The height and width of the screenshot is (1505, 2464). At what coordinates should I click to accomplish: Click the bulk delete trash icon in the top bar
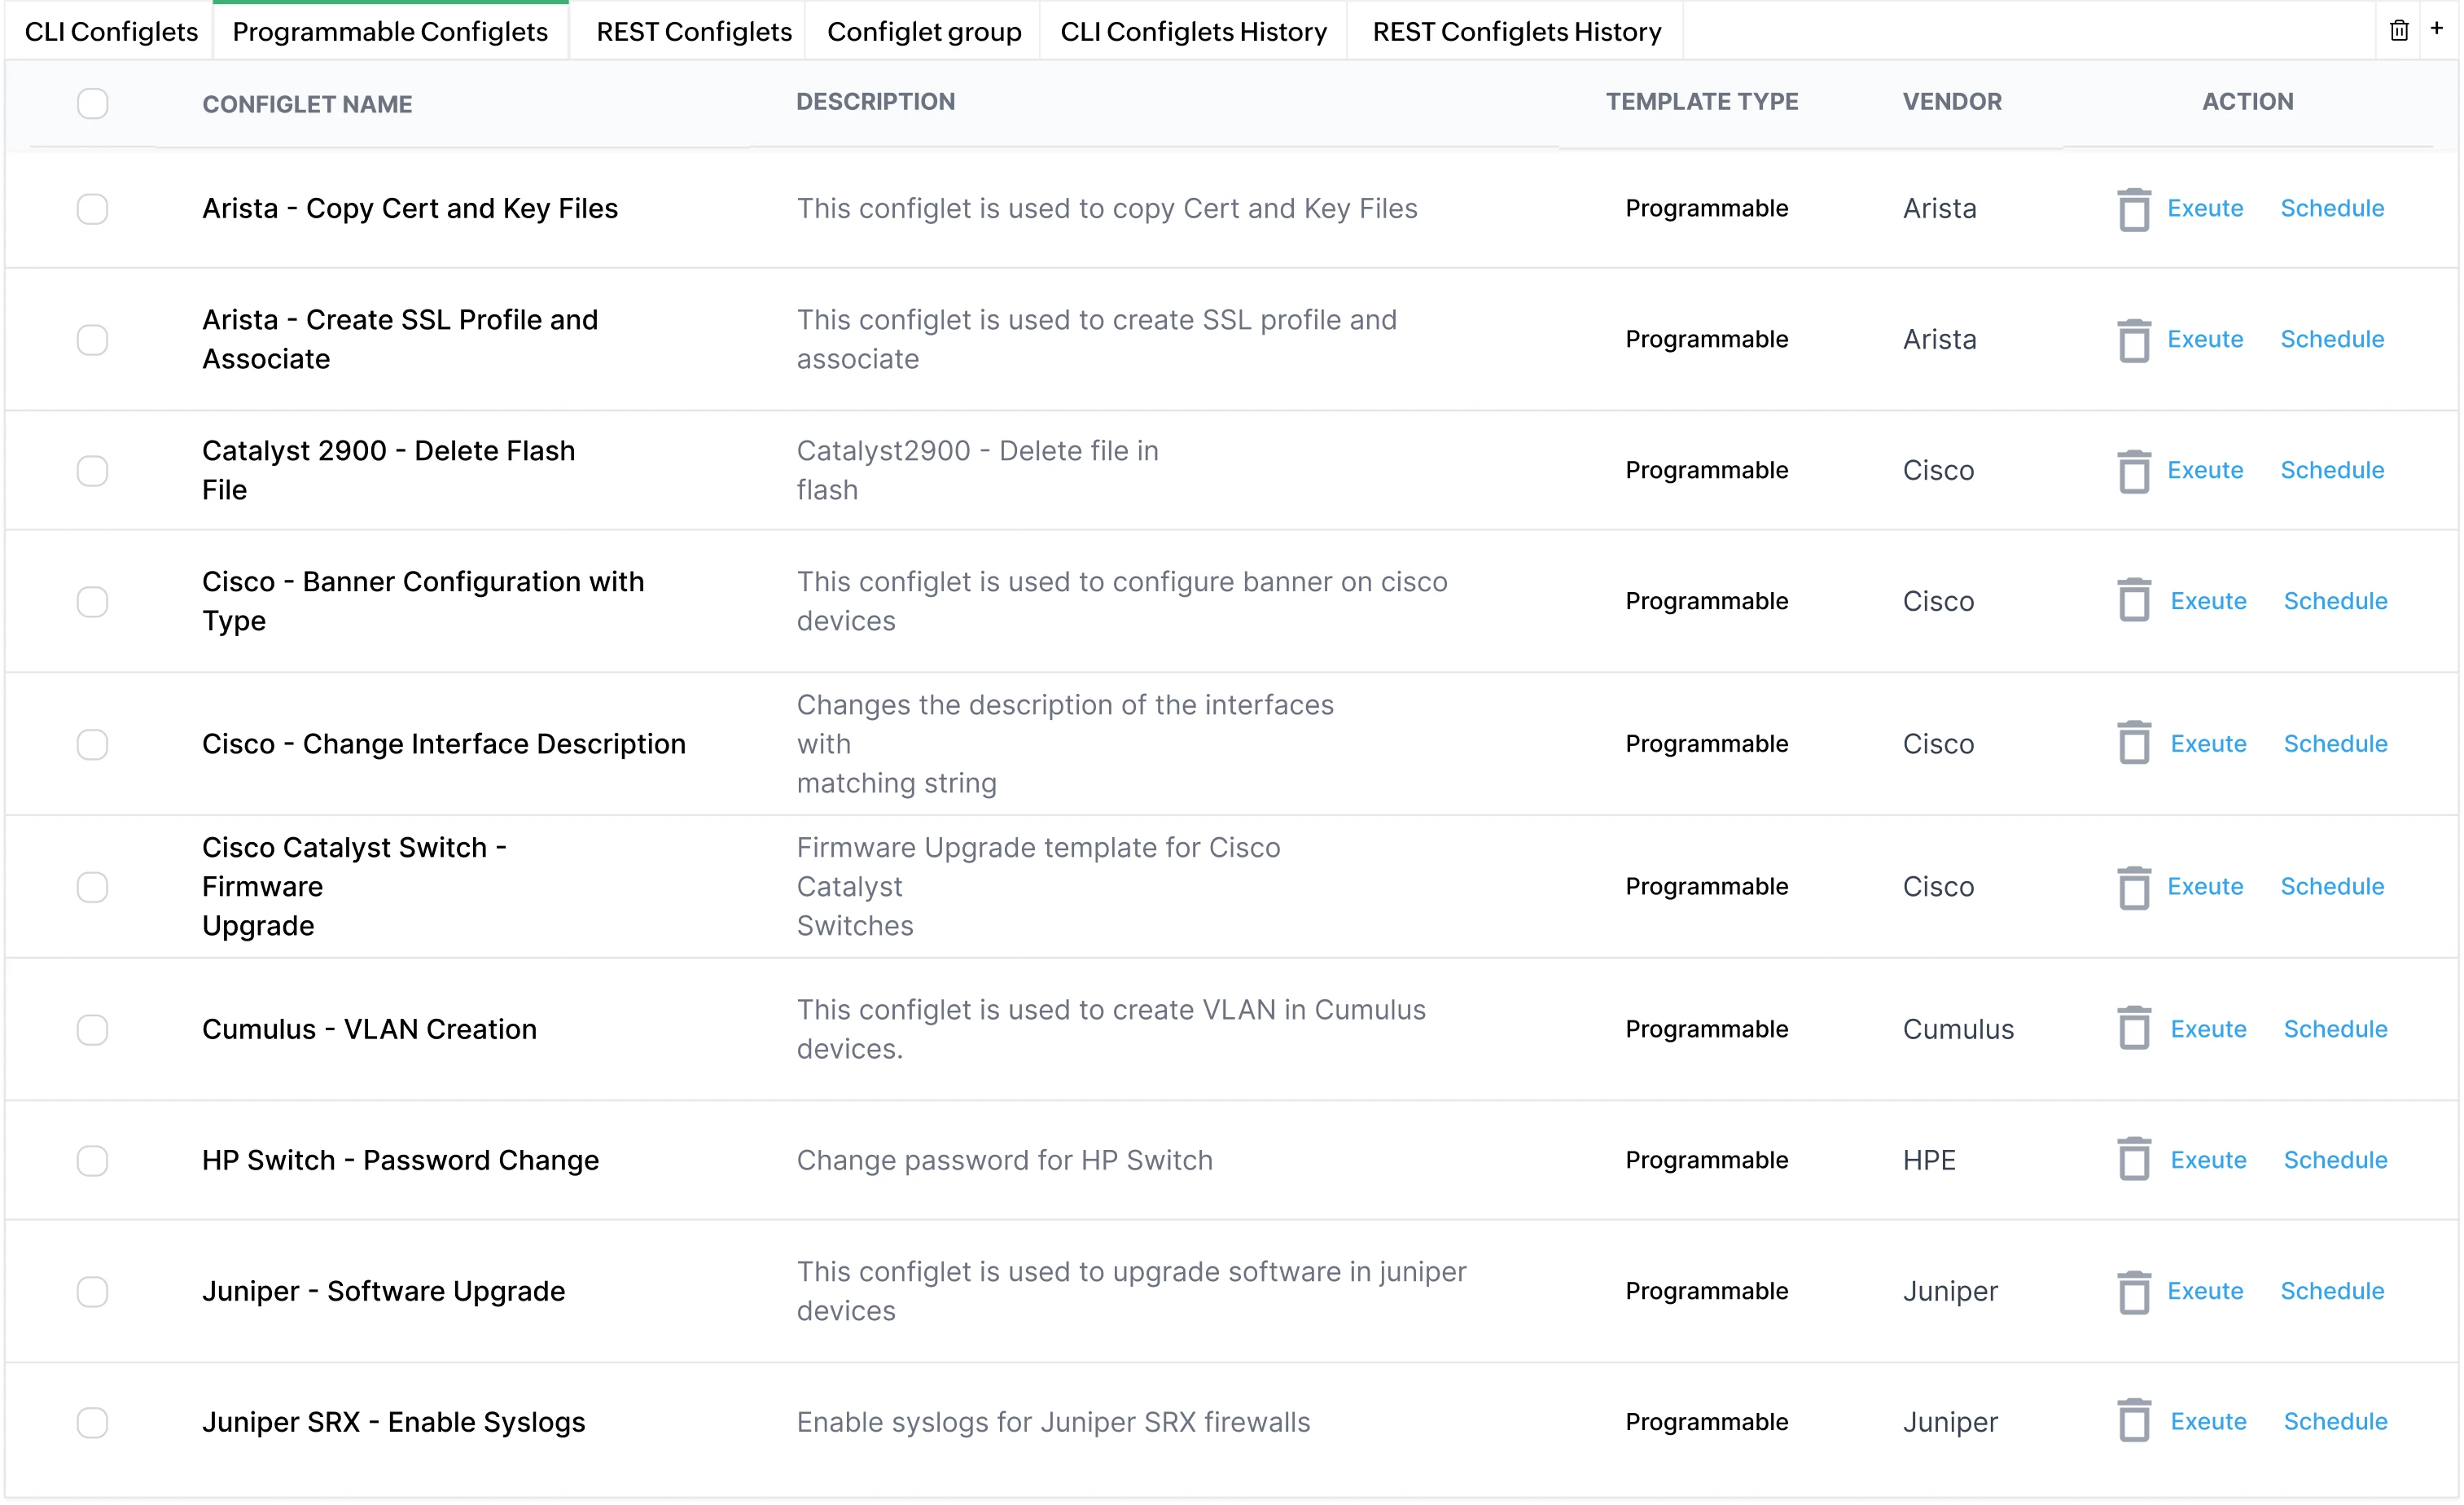(x=2399, y=30)
